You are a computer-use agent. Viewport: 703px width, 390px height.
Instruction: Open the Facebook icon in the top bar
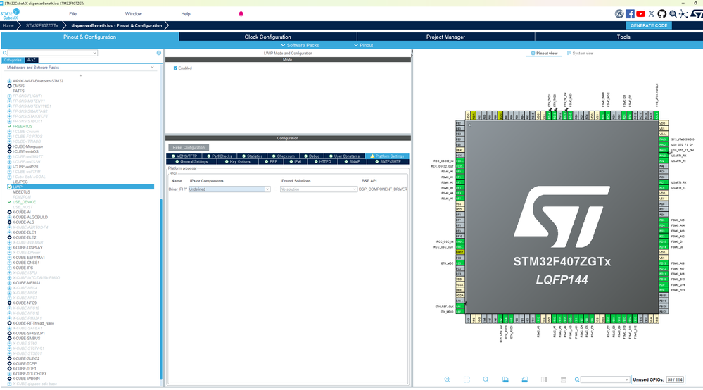(630, 13)
